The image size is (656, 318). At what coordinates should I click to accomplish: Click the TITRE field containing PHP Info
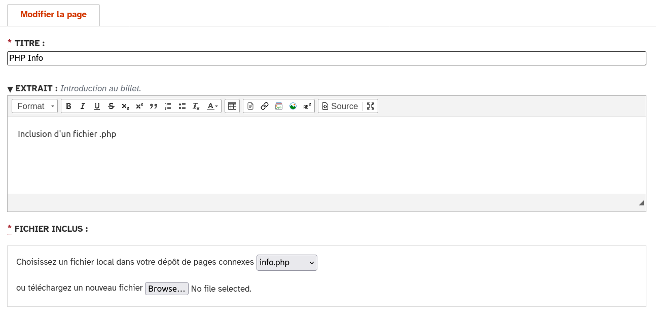pos(326,58)
